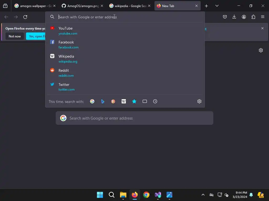
Task: Click the wikipedia.org link text
Action: click(68, 61)
